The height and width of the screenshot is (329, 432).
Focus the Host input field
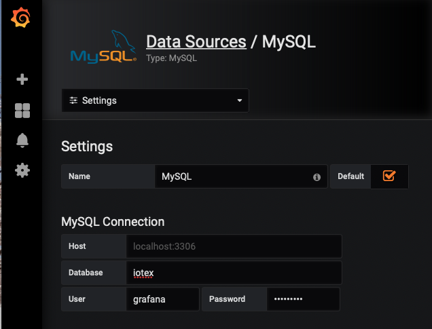coord(234,246)
